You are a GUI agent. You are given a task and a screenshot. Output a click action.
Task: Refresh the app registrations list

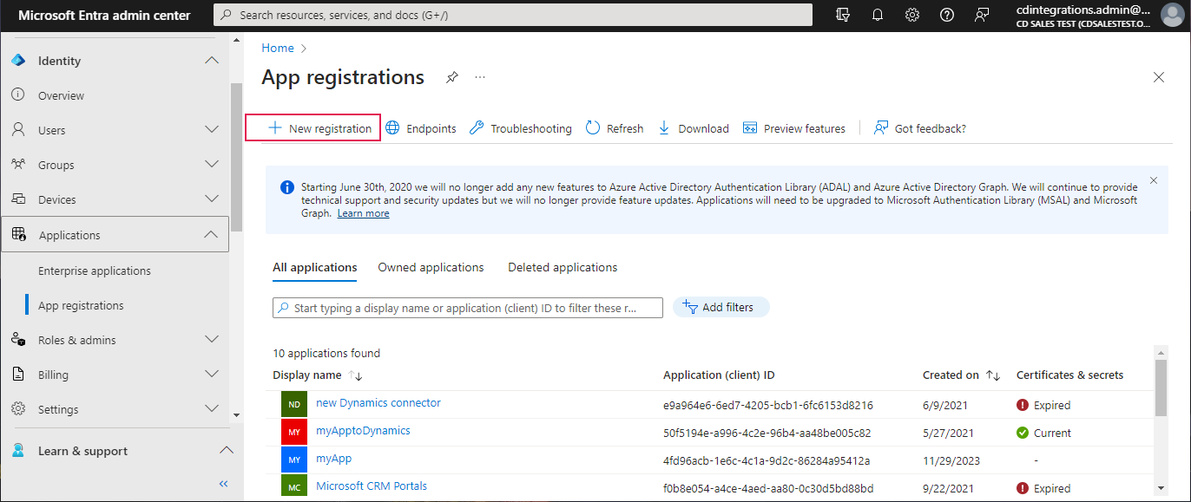click(x=614, y=127)
